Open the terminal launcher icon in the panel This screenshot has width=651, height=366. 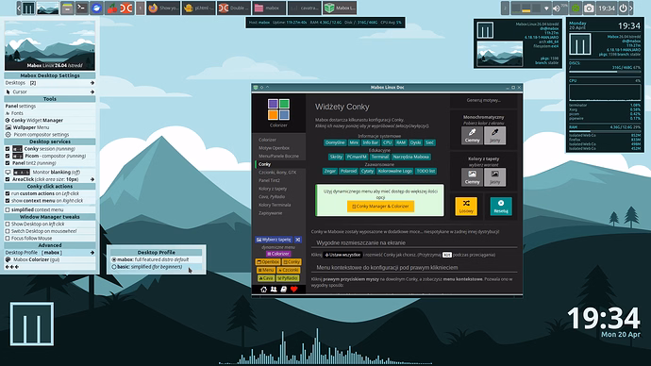(82, 8)
